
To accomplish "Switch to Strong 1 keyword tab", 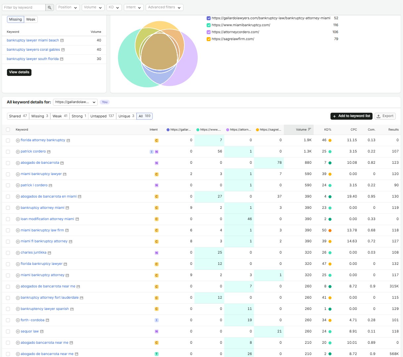I will [x=79, y=116].
